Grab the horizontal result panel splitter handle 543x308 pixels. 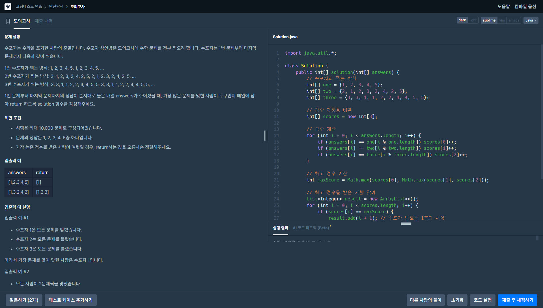pyautogui.click(x=406, y=223)
